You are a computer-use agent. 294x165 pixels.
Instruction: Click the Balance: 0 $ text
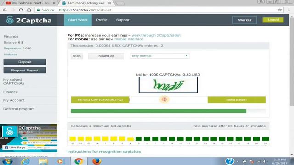13,43
